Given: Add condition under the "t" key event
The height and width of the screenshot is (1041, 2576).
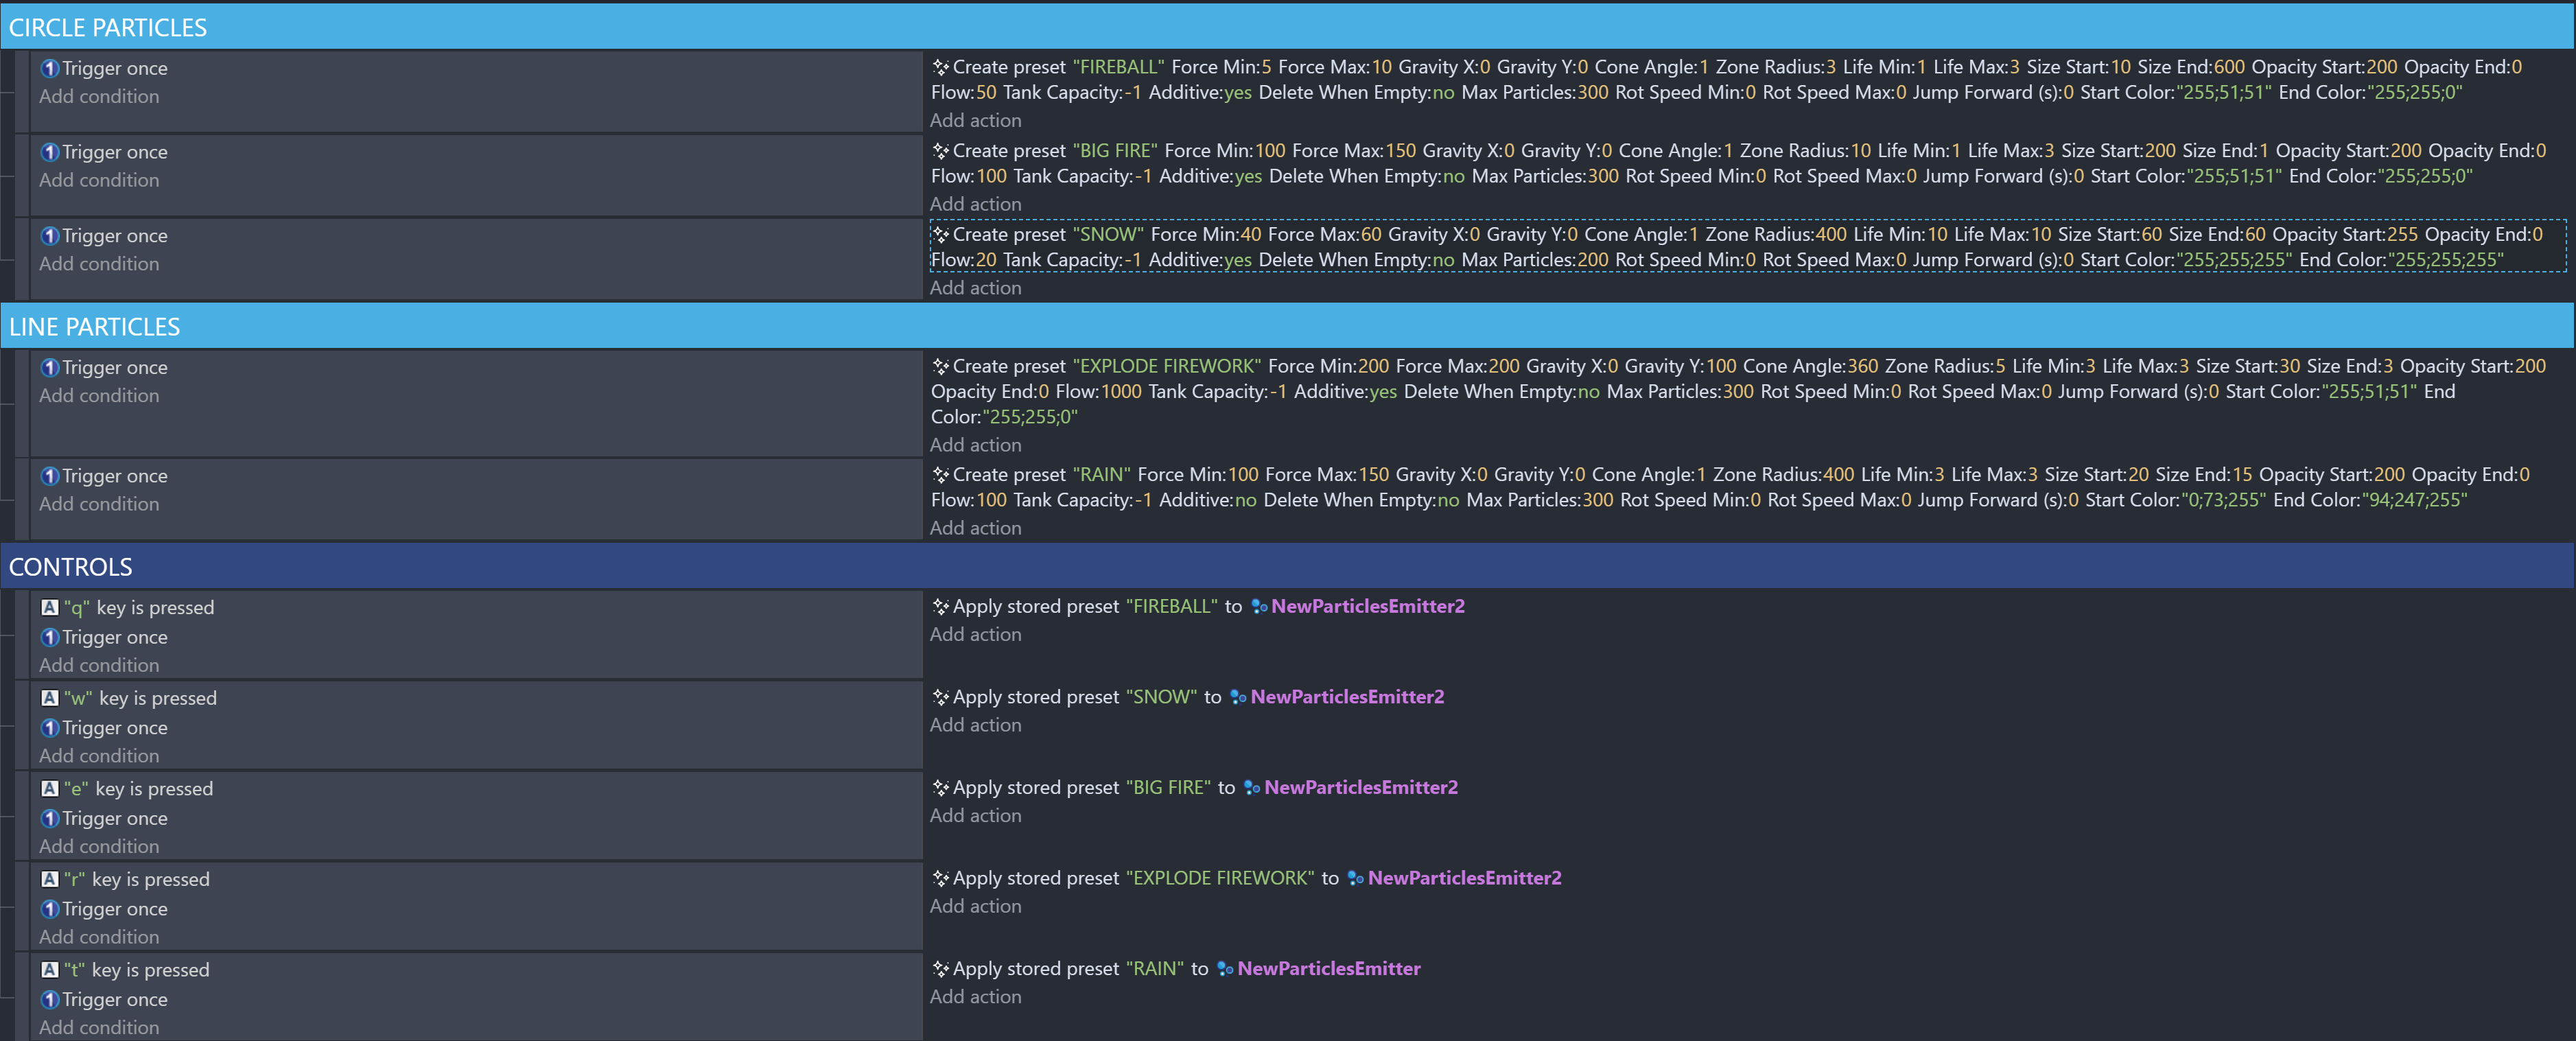Looking at the screenshot, I should point(99,1028).
